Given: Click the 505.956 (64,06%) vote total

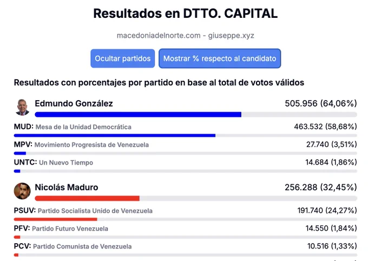Looking at the screenshot, I should 321,103.
